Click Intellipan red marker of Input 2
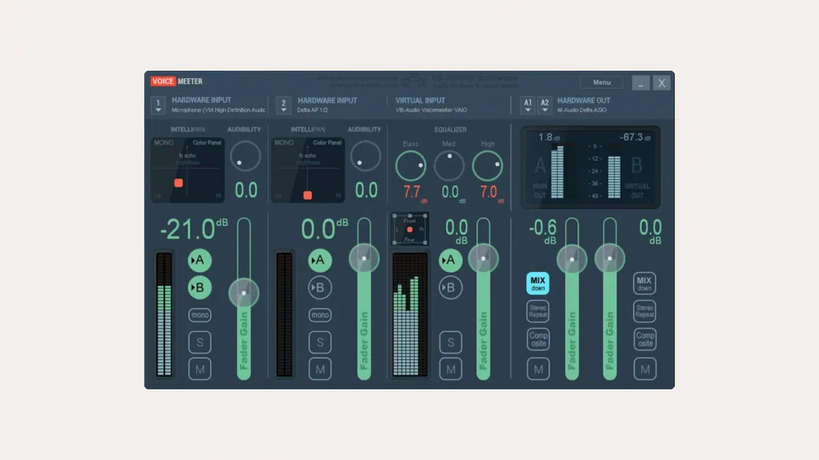 (308, 195)
